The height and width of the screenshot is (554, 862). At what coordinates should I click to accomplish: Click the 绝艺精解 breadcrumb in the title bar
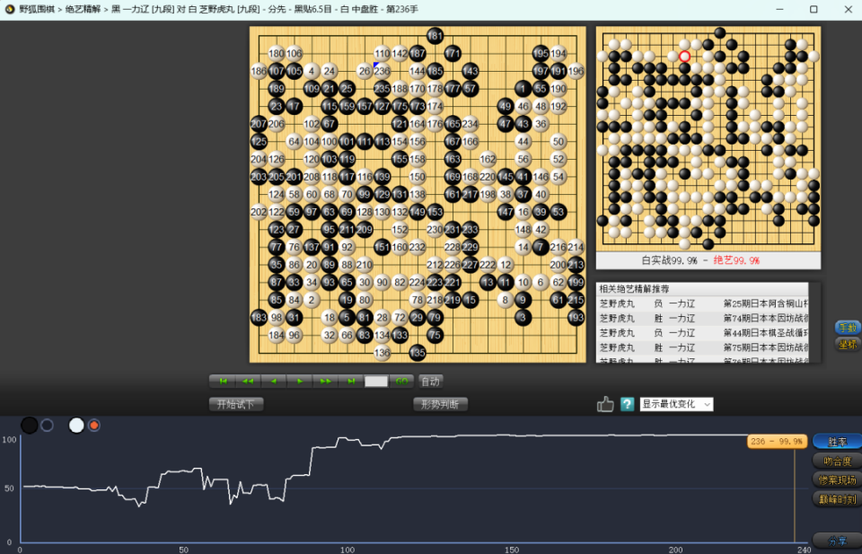(84, 9)
